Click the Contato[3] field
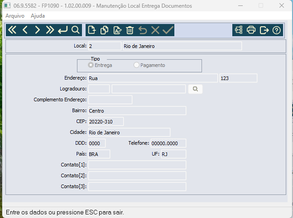Image resolution: width=293 pixels, height=218 pixels. click(137, 186)
